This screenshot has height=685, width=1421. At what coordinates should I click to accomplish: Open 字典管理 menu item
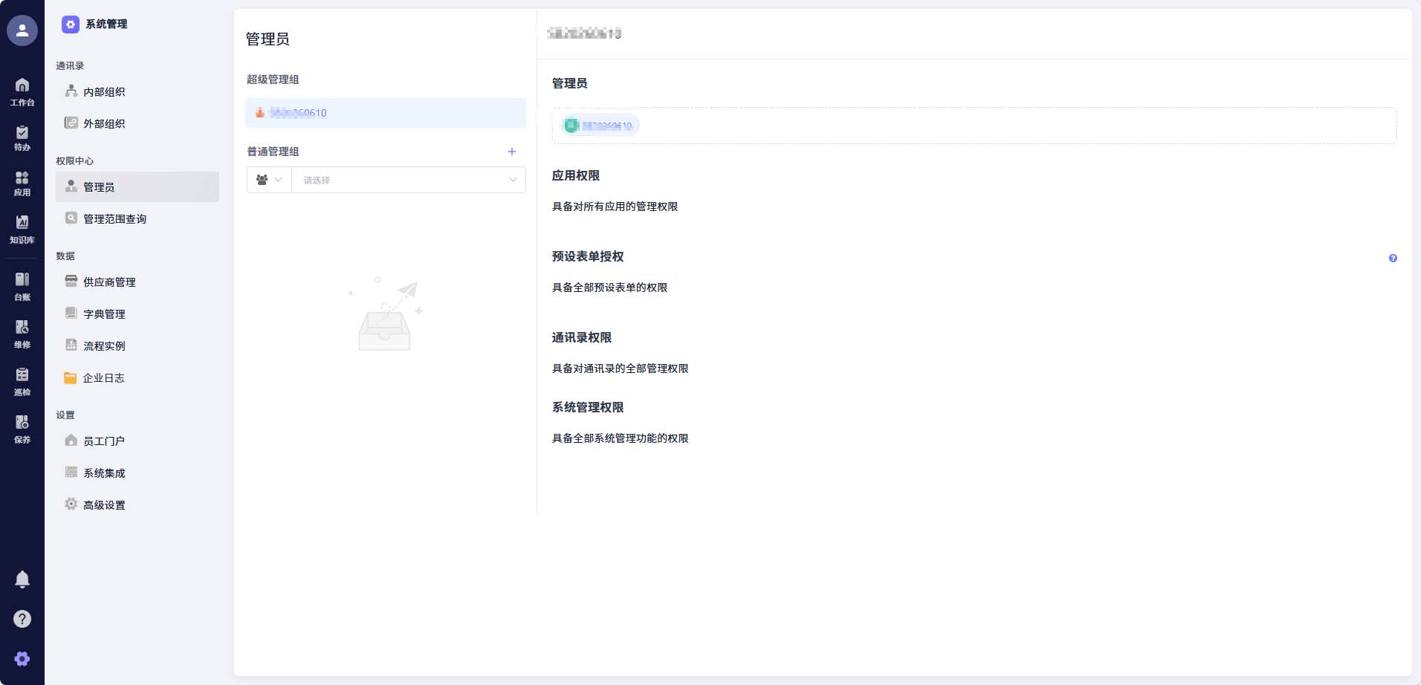click(x=137, y=314)
